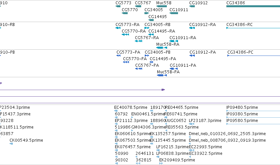Click protein CG10911-PA label
The image size is (280, 165).
(x=183, y=65)
